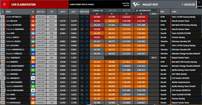Screen dimensions: 202x105
Task: Switch to the CURRENT LAP tab
Action: click(98, 11)
